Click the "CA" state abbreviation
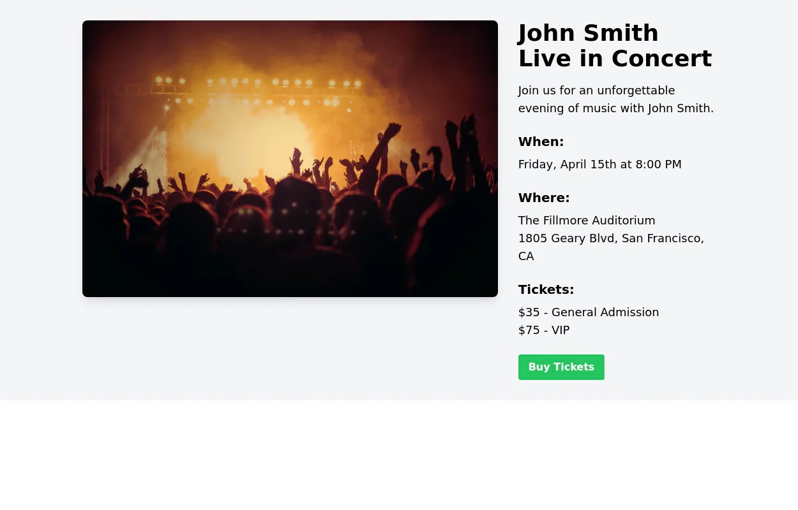This screenshot has height=510, width=798. coord(526,256)
